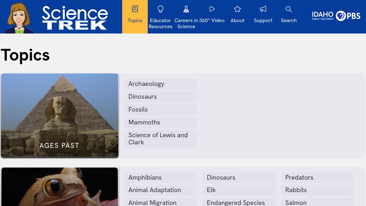366x206 pixels.
Task: Click the Careers in Science flask icon
Action: point(186,9)
